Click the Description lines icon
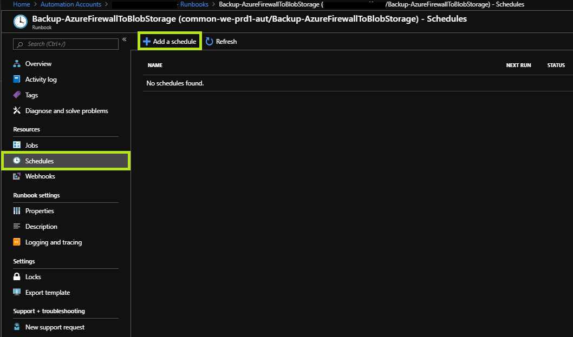This screenshot has width=573, height=337. (x=17, y=226)
